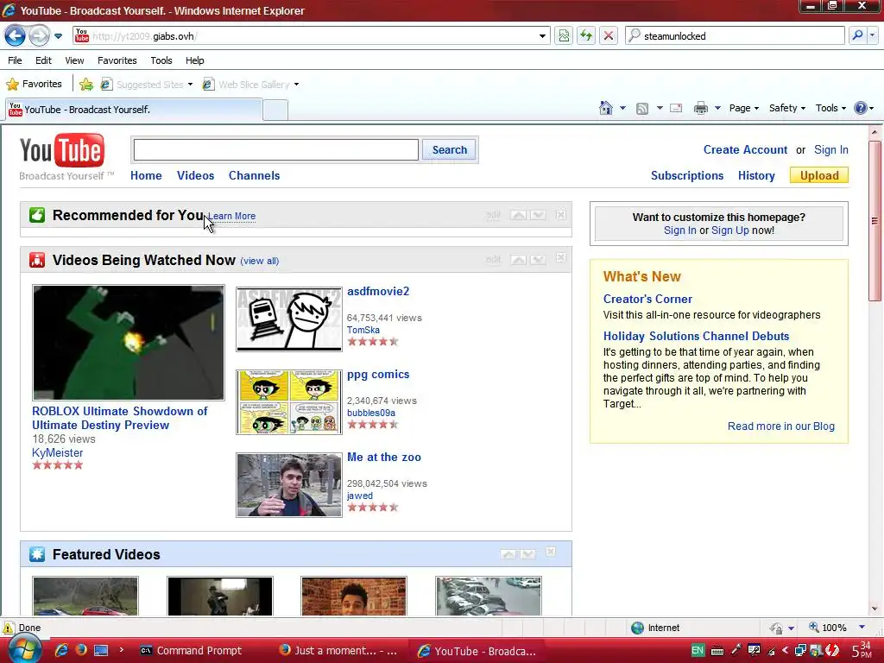Close the Featured Videos module
This screenshot has width=884, height=663.
(551, 552)
